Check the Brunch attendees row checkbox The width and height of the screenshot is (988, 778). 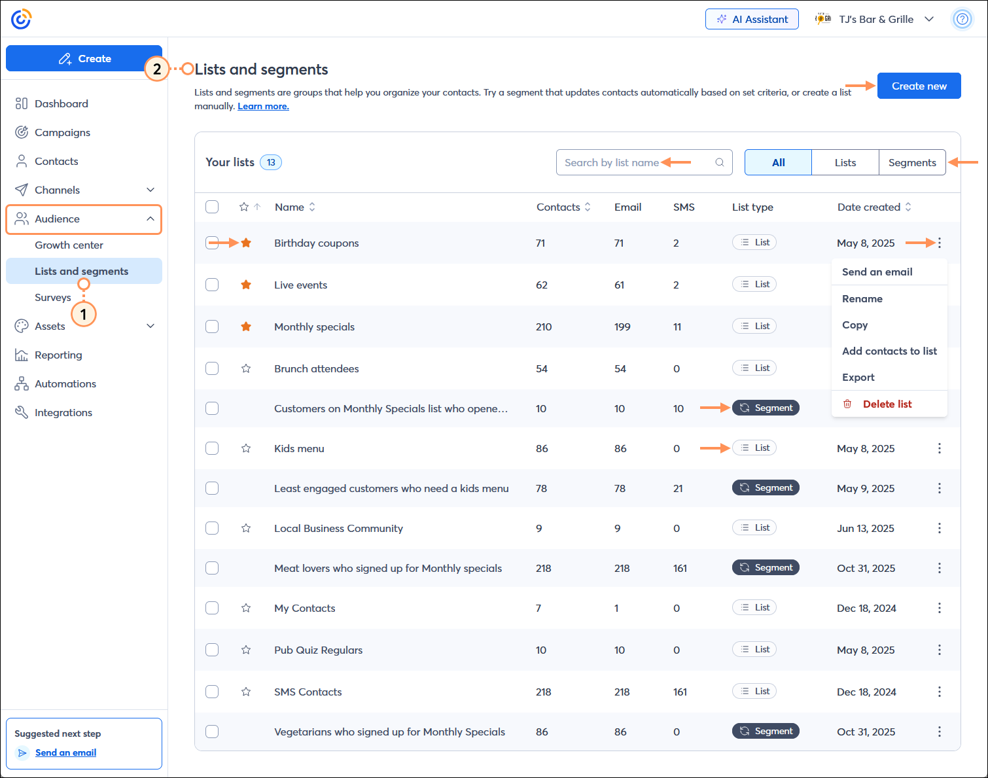[x=212, y=368]
